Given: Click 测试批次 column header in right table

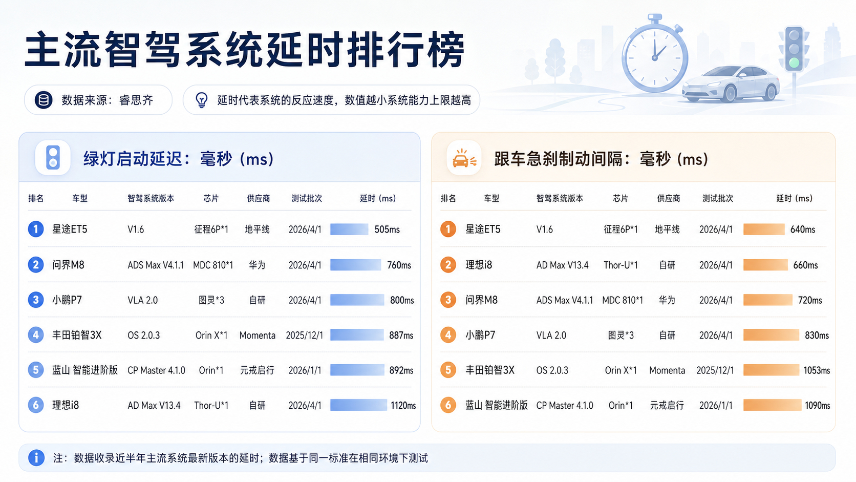Looking at the screenshot, I should (x=718, y=198).
